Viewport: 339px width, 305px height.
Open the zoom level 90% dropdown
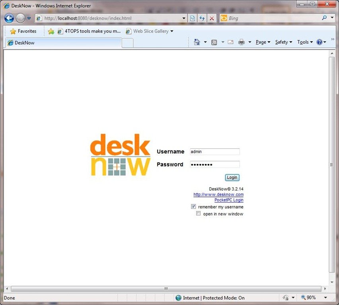[x=325, y=297]
